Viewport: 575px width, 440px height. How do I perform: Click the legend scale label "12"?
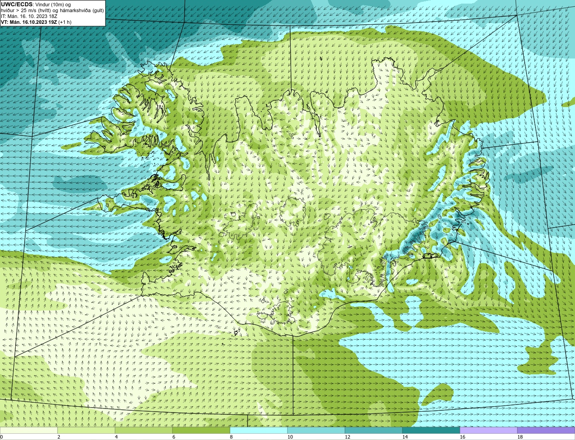click(x=348, y=437)
